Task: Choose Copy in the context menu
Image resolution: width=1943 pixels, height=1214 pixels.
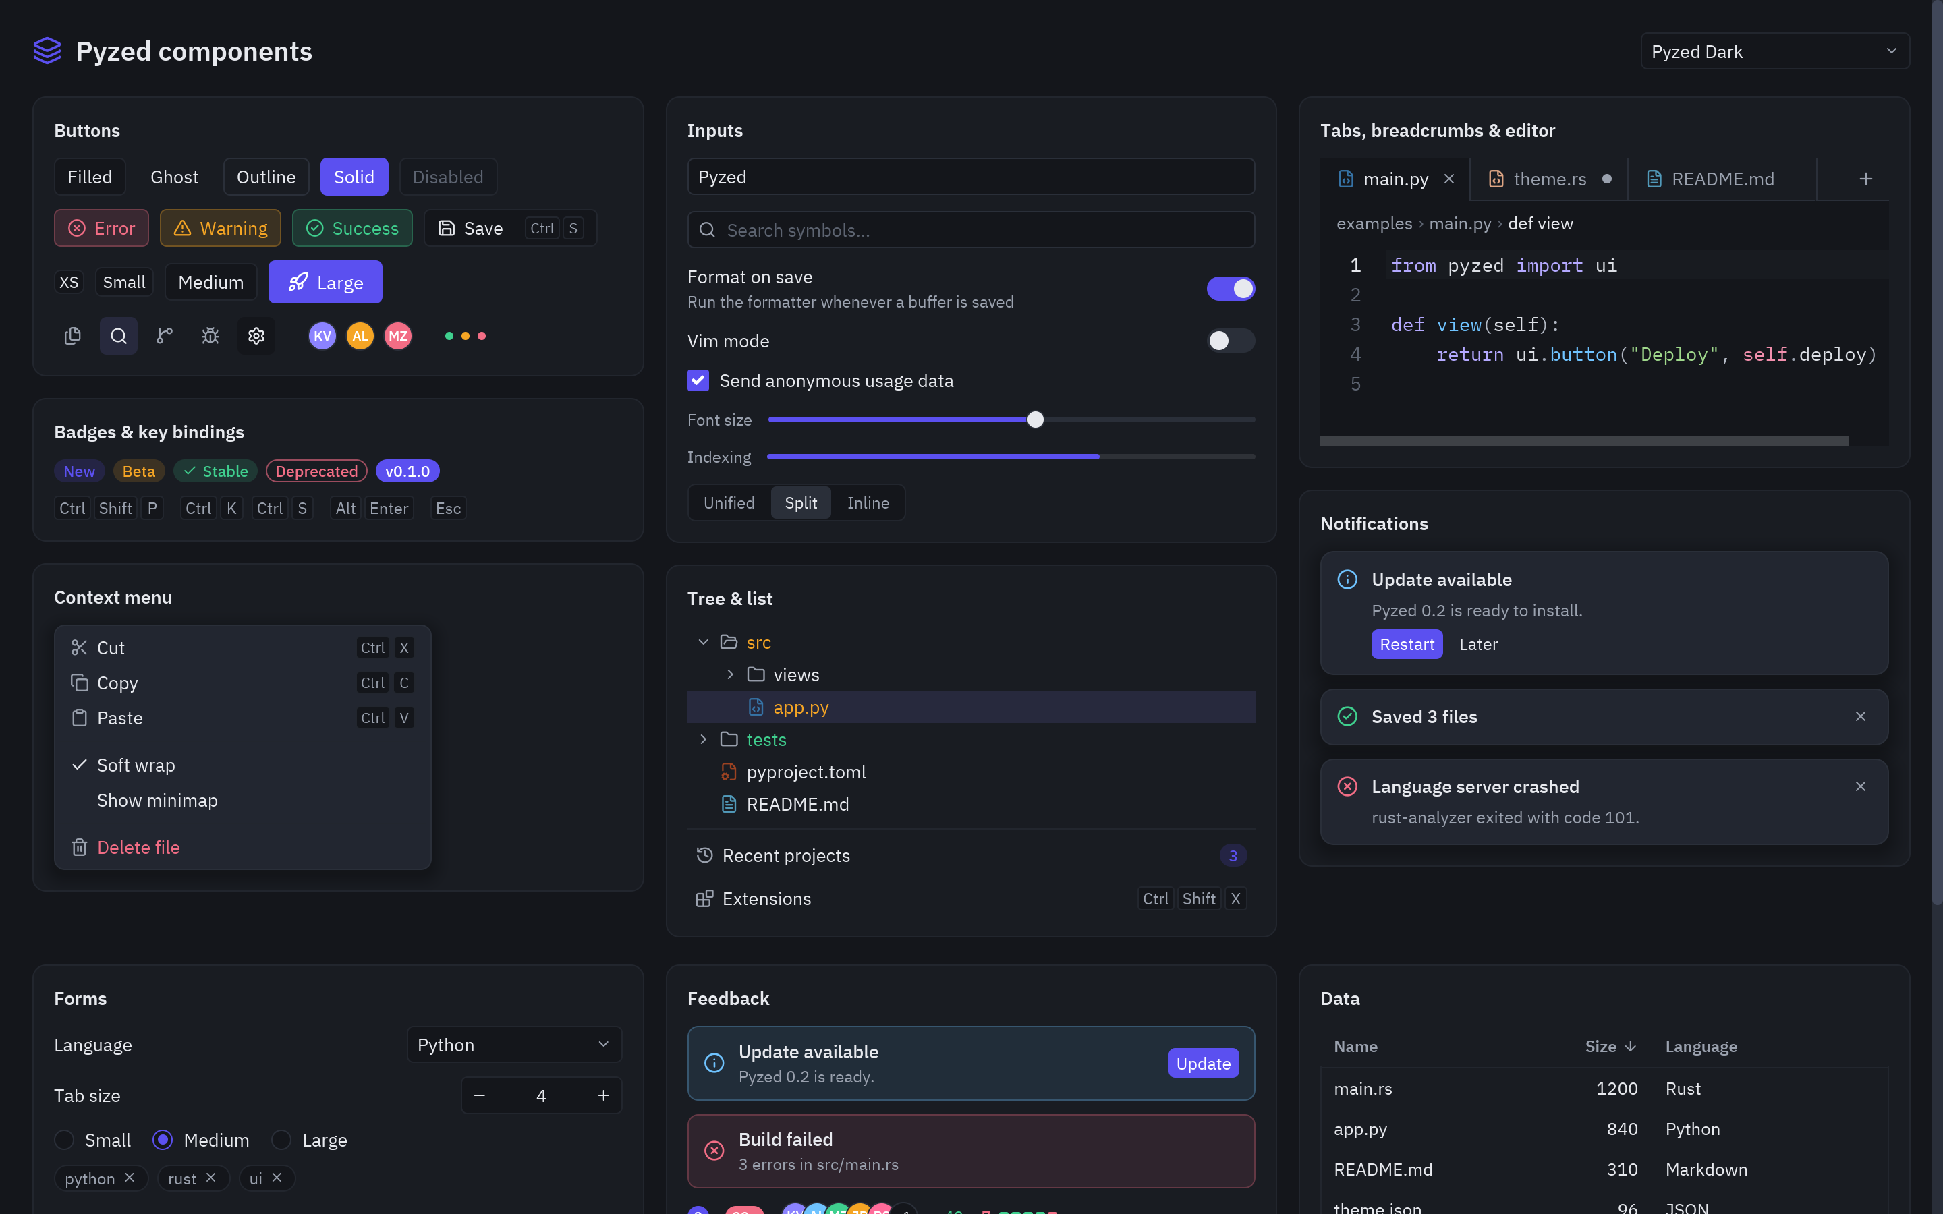Action: pyautogui.click(x=242, y=683)
